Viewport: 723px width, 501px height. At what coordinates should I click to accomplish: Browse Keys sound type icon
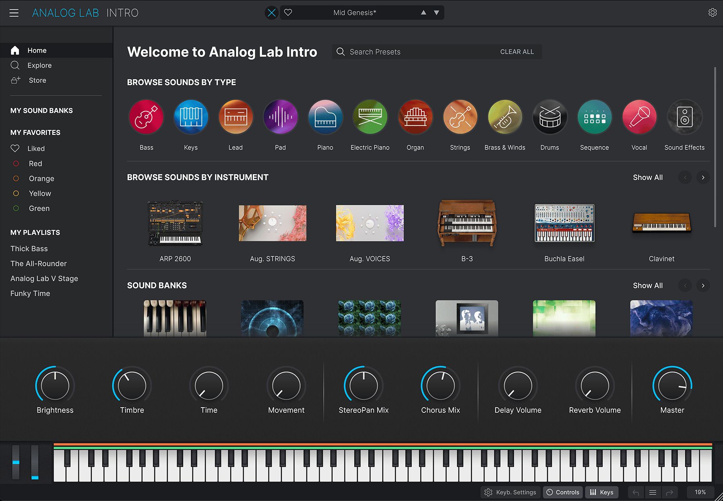tap(191, 117)
